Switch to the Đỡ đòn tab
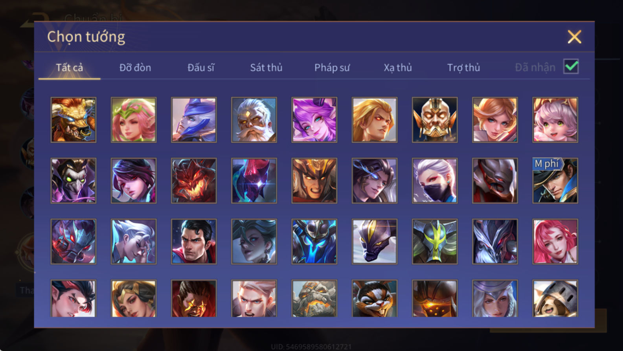 click(x=135, y=68)
